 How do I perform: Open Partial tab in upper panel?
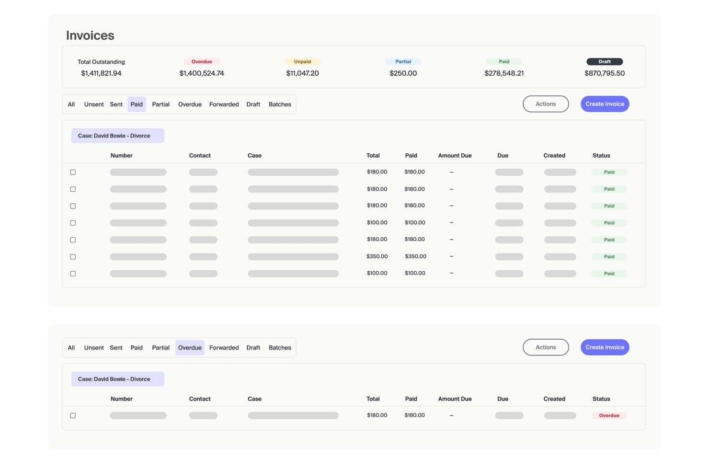click(x=161, y=104)
